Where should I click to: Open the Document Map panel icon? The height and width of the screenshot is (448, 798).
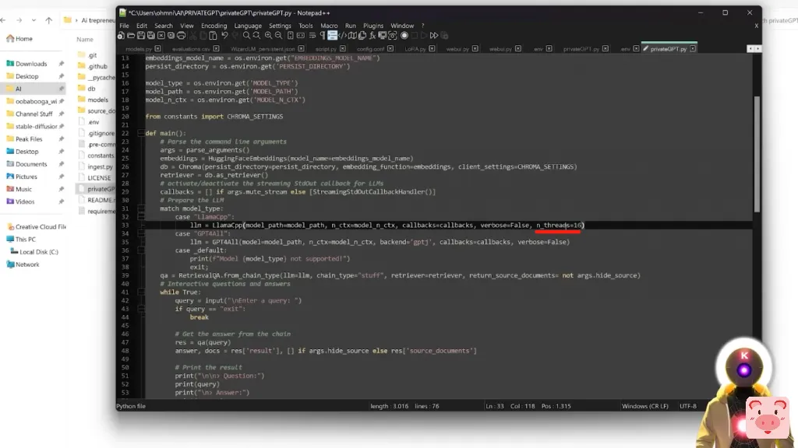pyautogui.click(x=353, y=36)
